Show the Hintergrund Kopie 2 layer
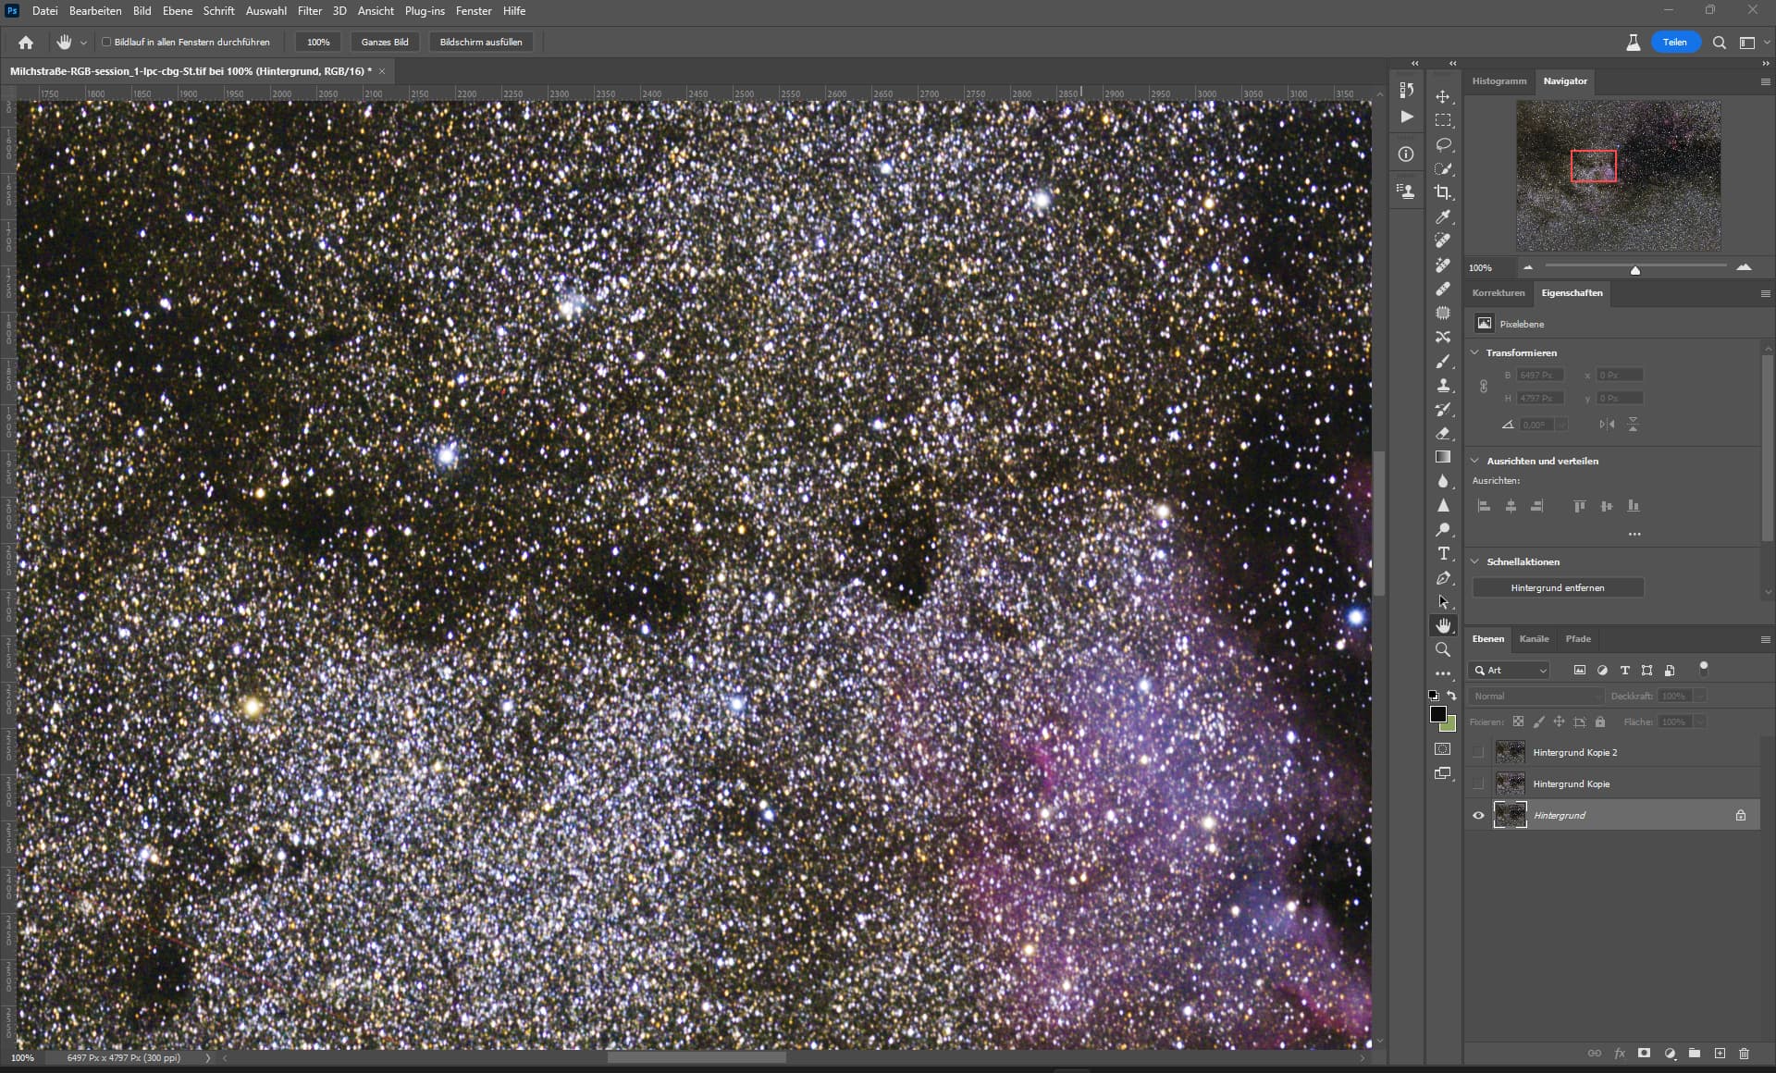The width and height of the screenshot is (1776, 1073). pos(1478,752)
